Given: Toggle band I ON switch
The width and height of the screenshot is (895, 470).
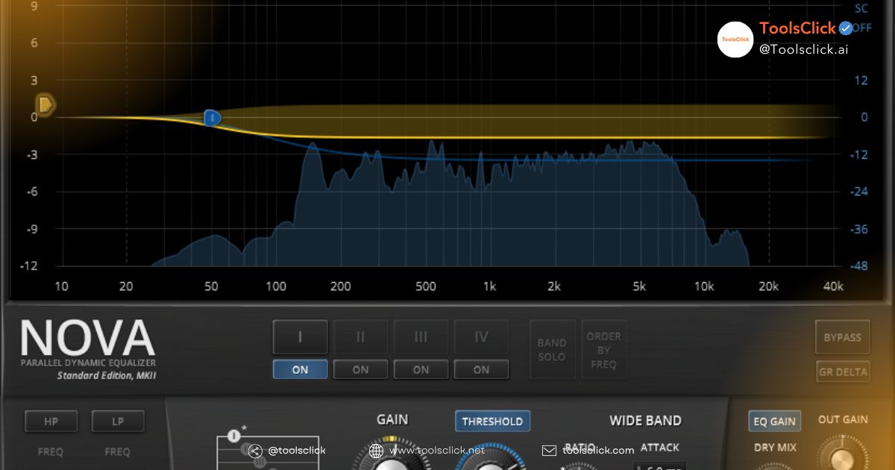Looking at the screenshot, I should coord(300,369).
